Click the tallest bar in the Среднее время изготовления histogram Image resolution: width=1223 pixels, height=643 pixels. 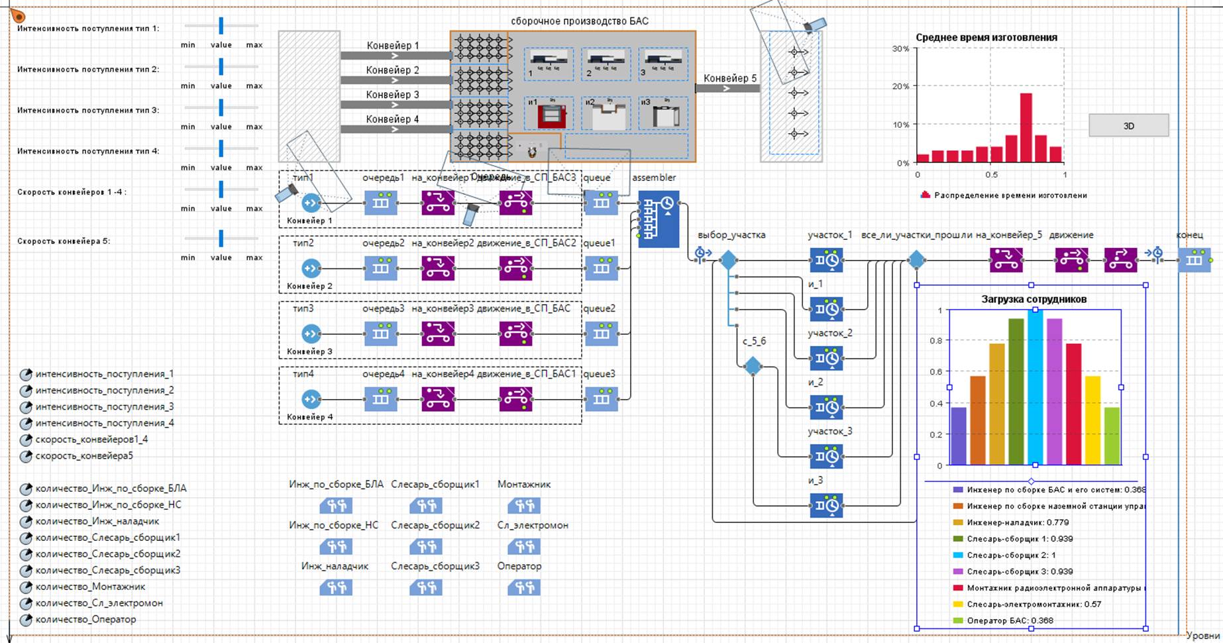[1026, 127]
